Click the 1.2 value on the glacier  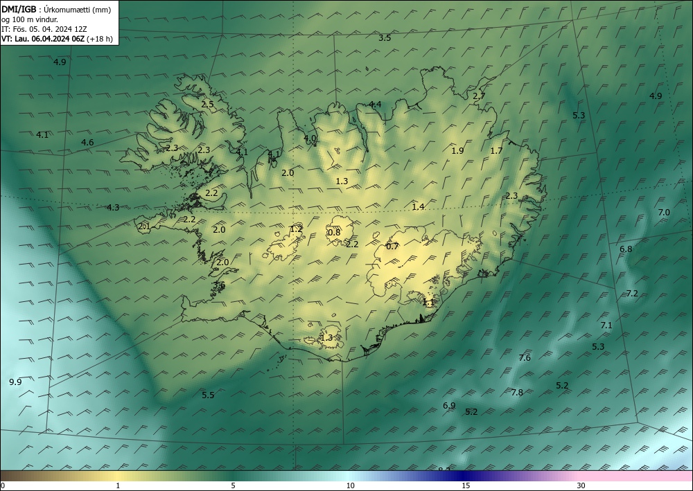click(x=296, y=229)
